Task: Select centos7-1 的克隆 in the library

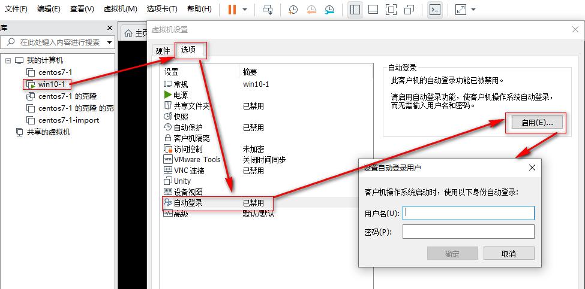Action: point(67,96)
